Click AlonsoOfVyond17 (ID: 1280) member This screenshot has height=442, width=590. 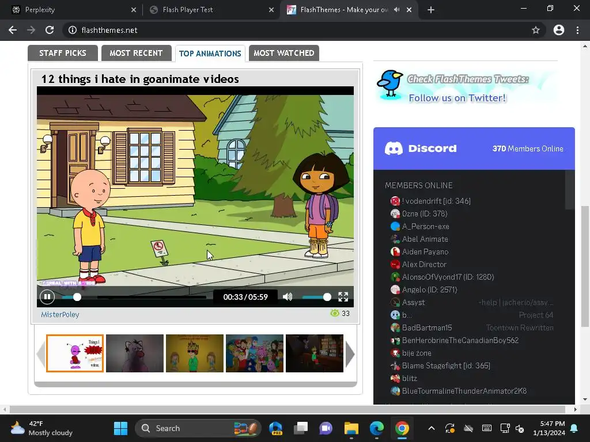[448, 277]
